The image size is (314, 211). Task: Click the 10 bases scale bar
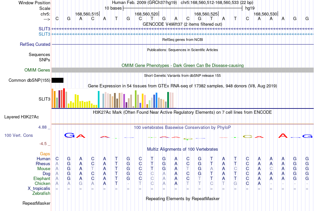pyautogui.click(x=183, y=8)
